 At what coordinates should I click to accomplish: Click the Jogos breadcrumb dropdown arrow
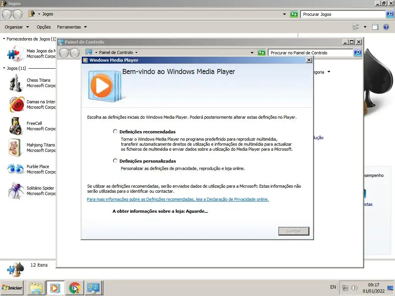pyautogui.click(x=39, y=14)
